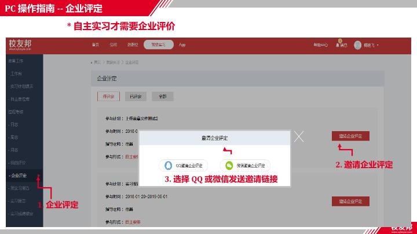Click first 邀请企业评定 red button
417x234 pixels.
click(x=350, y=136)
